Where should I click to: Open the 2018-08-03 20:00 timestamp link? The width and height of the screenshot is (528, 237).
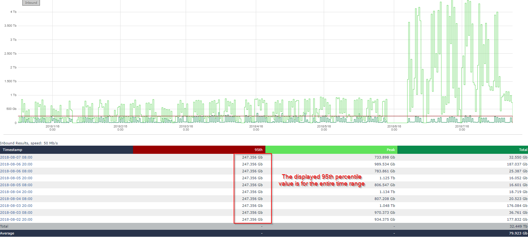[16, 206]
